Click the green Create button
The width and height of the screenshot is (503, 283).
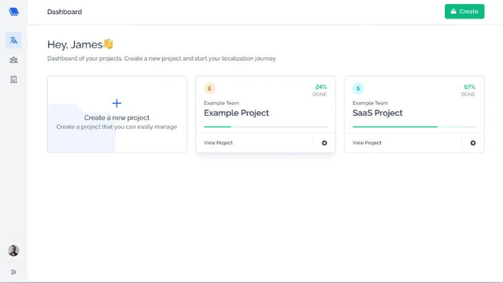465,12
